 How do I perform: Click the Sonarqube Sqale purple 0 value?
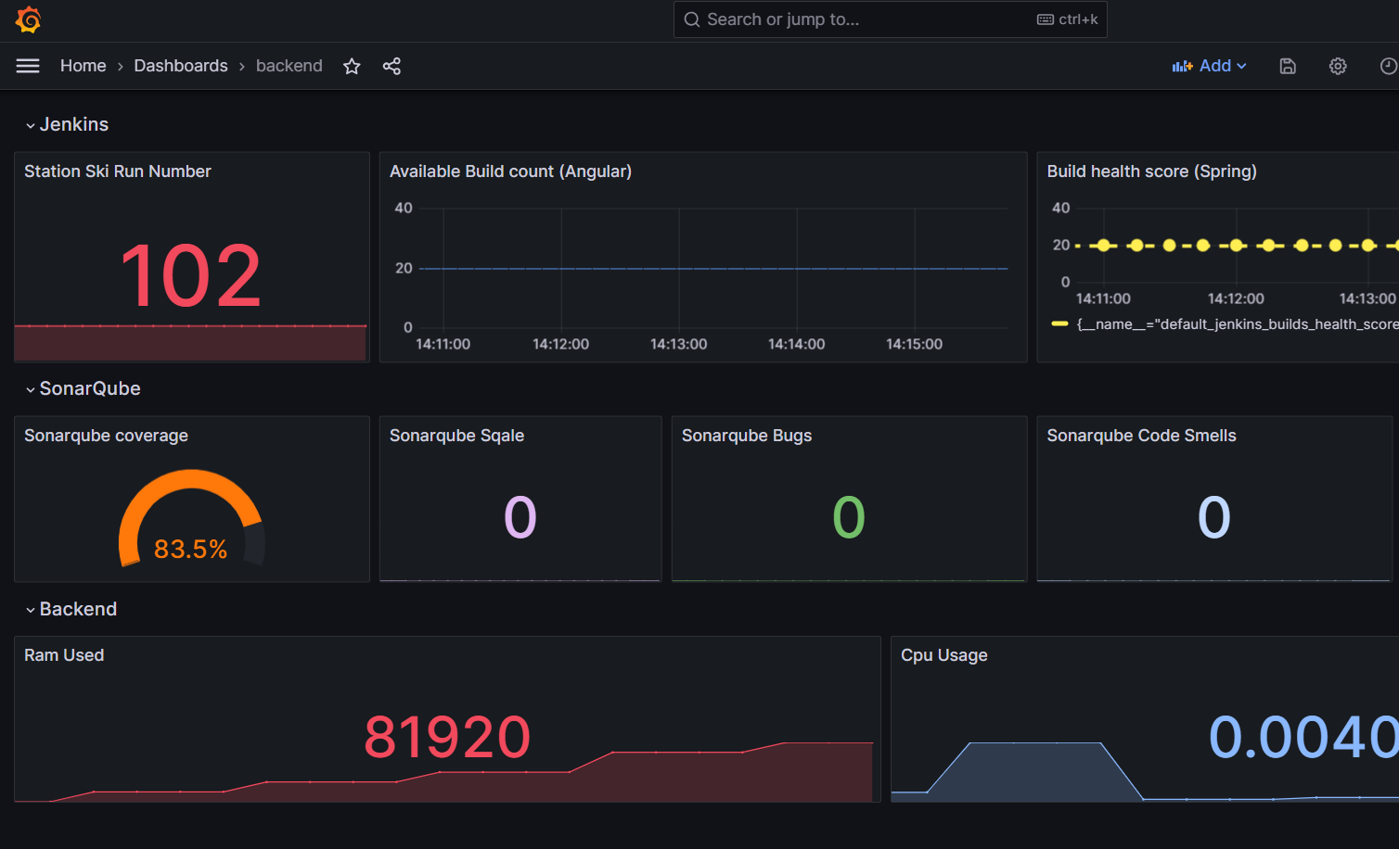(520, 517)
